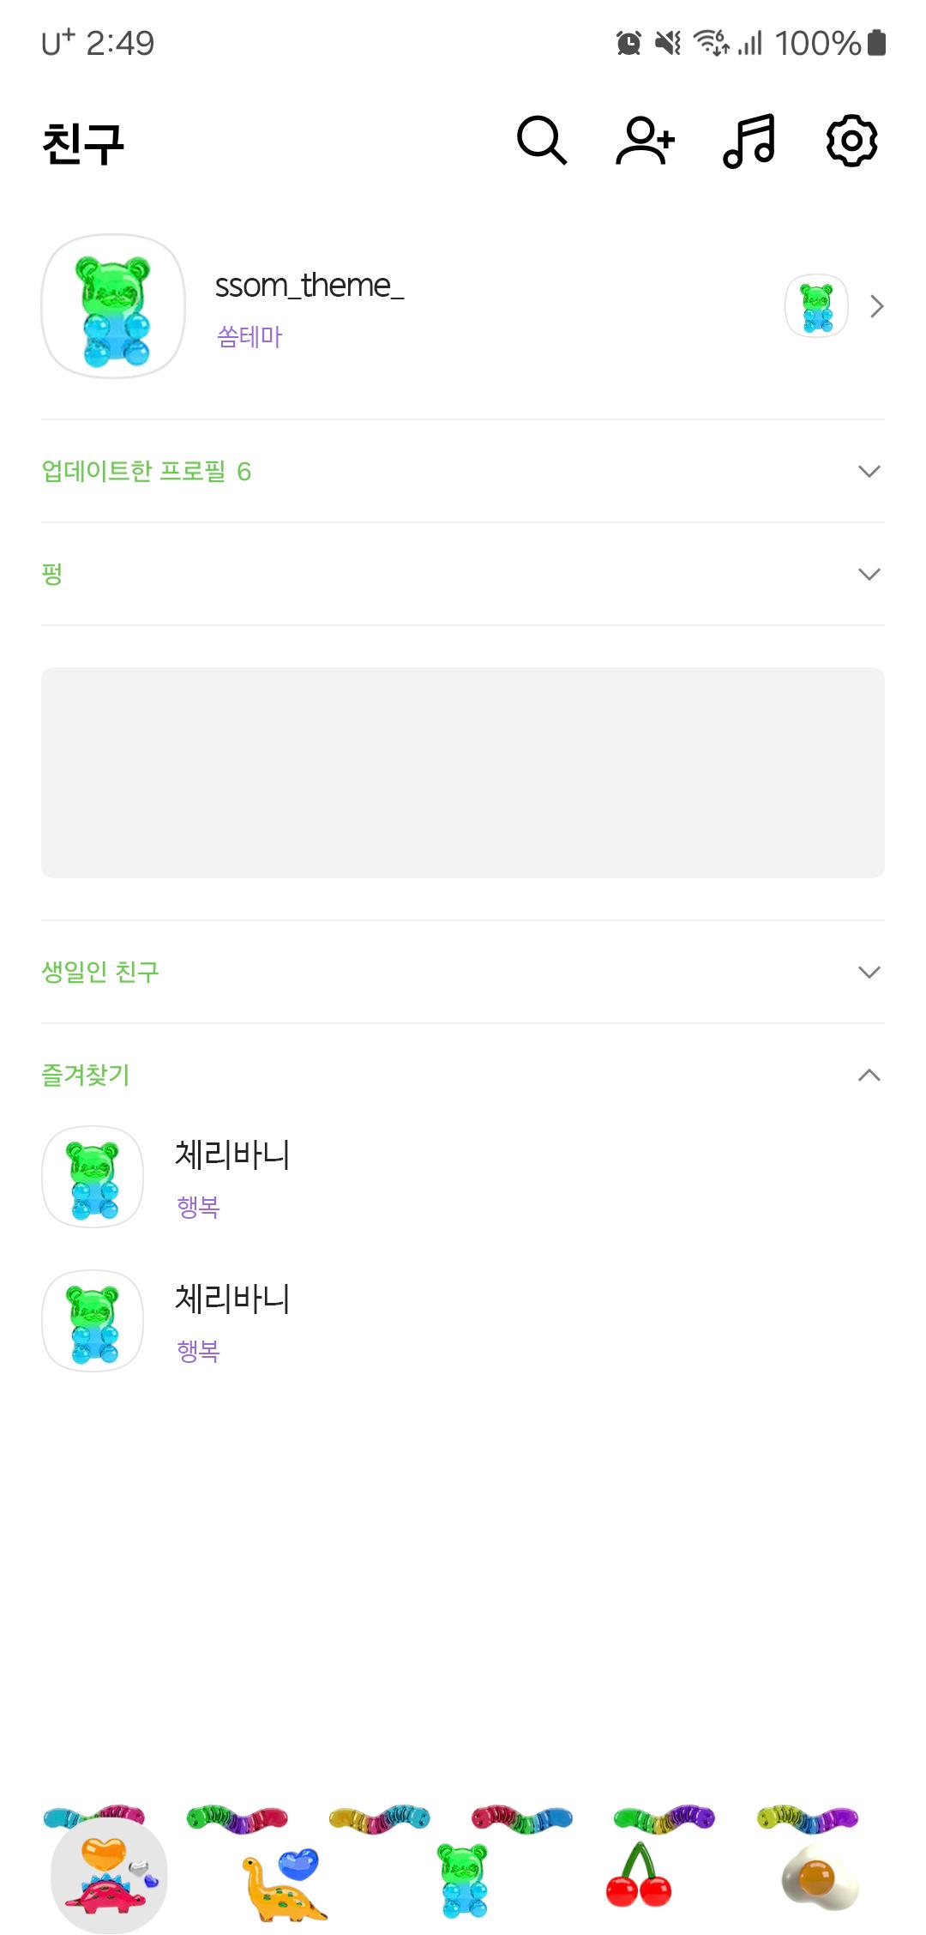
Task: Tap the chevron next to profile thumbnail
Action: point(876,306)
